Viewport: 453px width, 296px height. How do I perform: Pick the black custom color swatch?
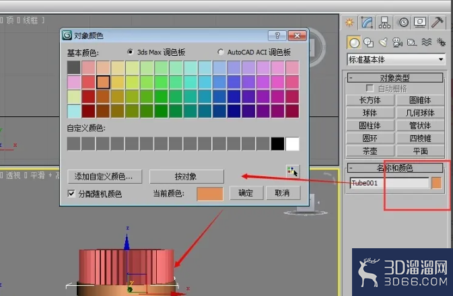[277, 144]
